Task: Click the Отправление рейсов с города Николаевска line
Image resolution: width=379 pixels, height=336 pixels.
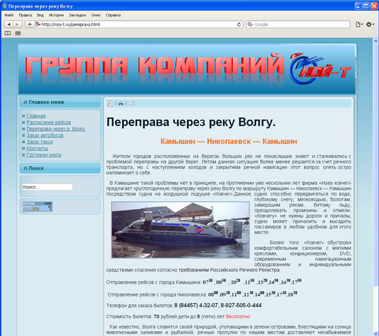Action: click(202, 294)
